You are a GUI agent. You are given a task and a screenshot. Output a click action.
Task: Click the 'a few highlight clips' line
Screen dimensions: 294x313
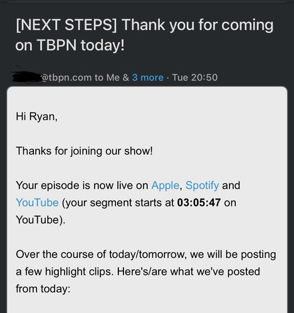pyautogui.click(x=138, y=272)
